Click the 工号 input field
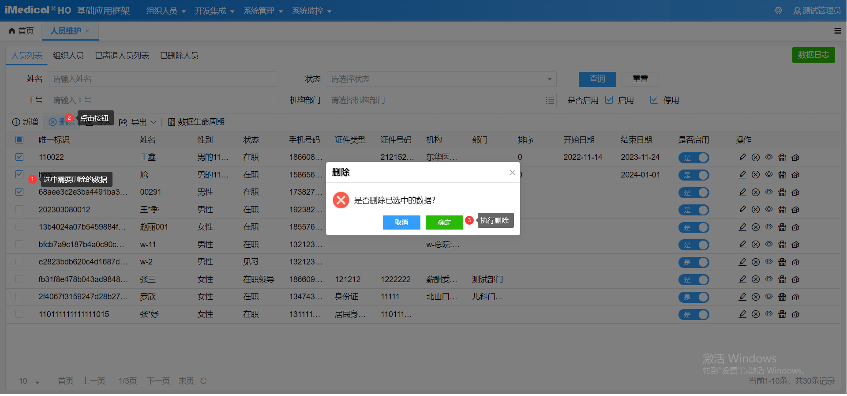The image size is (847, 396). [164, 100]
